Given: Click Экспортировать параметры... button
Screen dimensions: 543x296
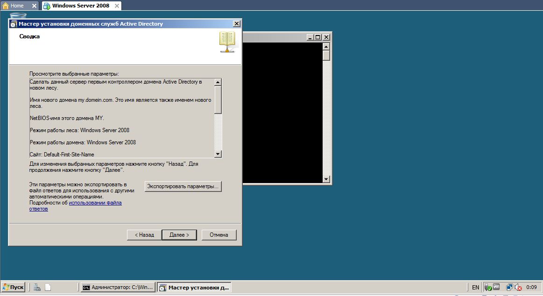Looking at the screenshot, I should click(x=183, y=186).
